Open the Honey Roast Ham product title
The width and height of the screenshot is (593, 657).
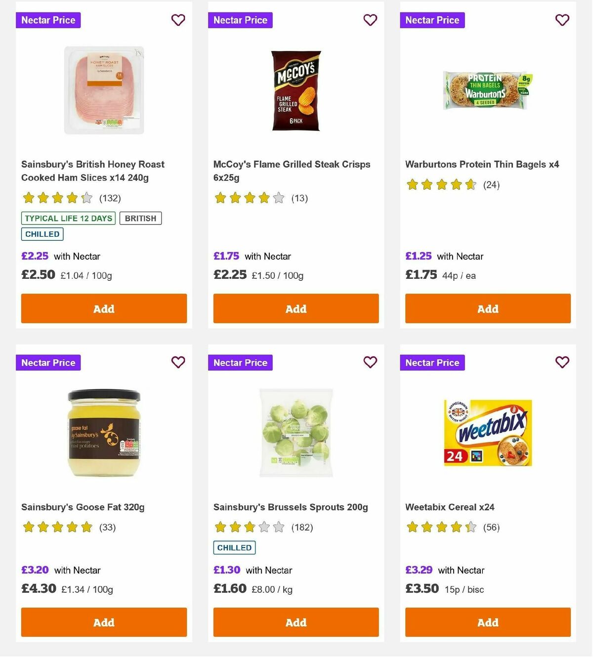tap(93, 171)
